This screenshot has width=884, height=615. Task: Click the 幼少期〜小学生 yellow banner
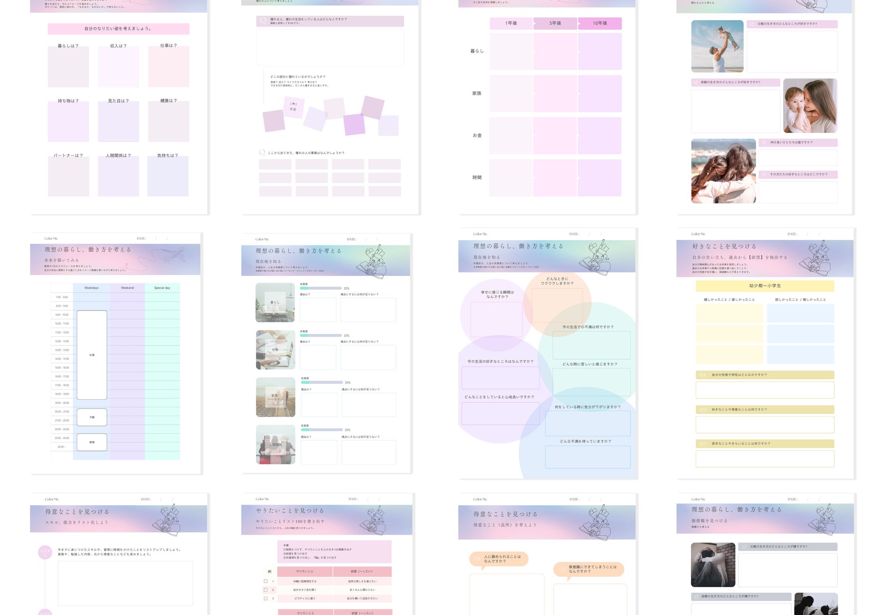point(765,286)
